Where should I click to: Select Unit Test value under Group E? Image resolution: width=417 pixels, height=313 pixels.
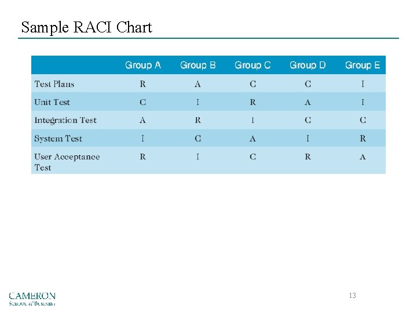(x=363, y=102)
